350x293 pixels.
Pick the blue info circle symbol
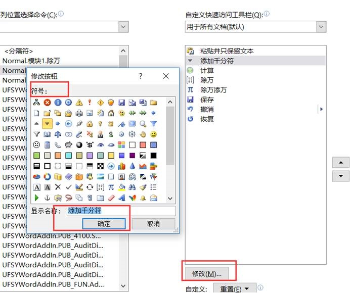(58, 103)
